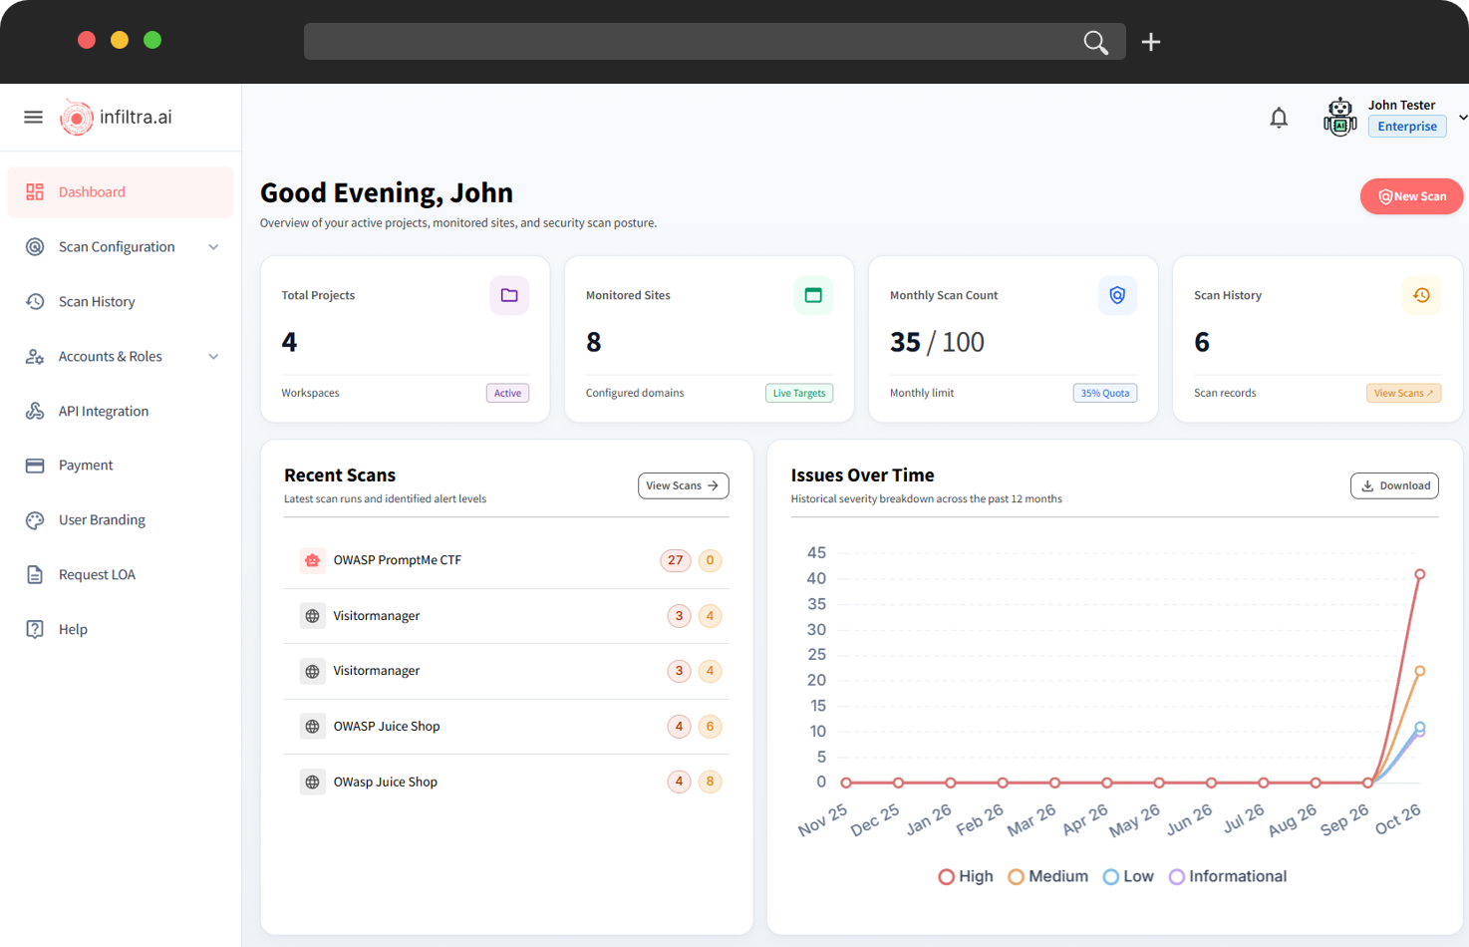Click the API Integration webhook icon

pos(35,411)
